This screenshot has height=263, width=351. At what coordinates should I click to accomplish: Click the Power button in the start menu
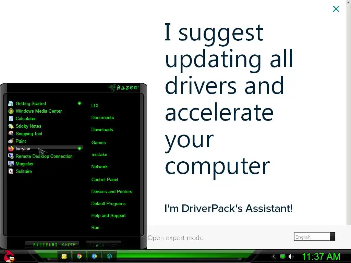(x=104, y=245)
